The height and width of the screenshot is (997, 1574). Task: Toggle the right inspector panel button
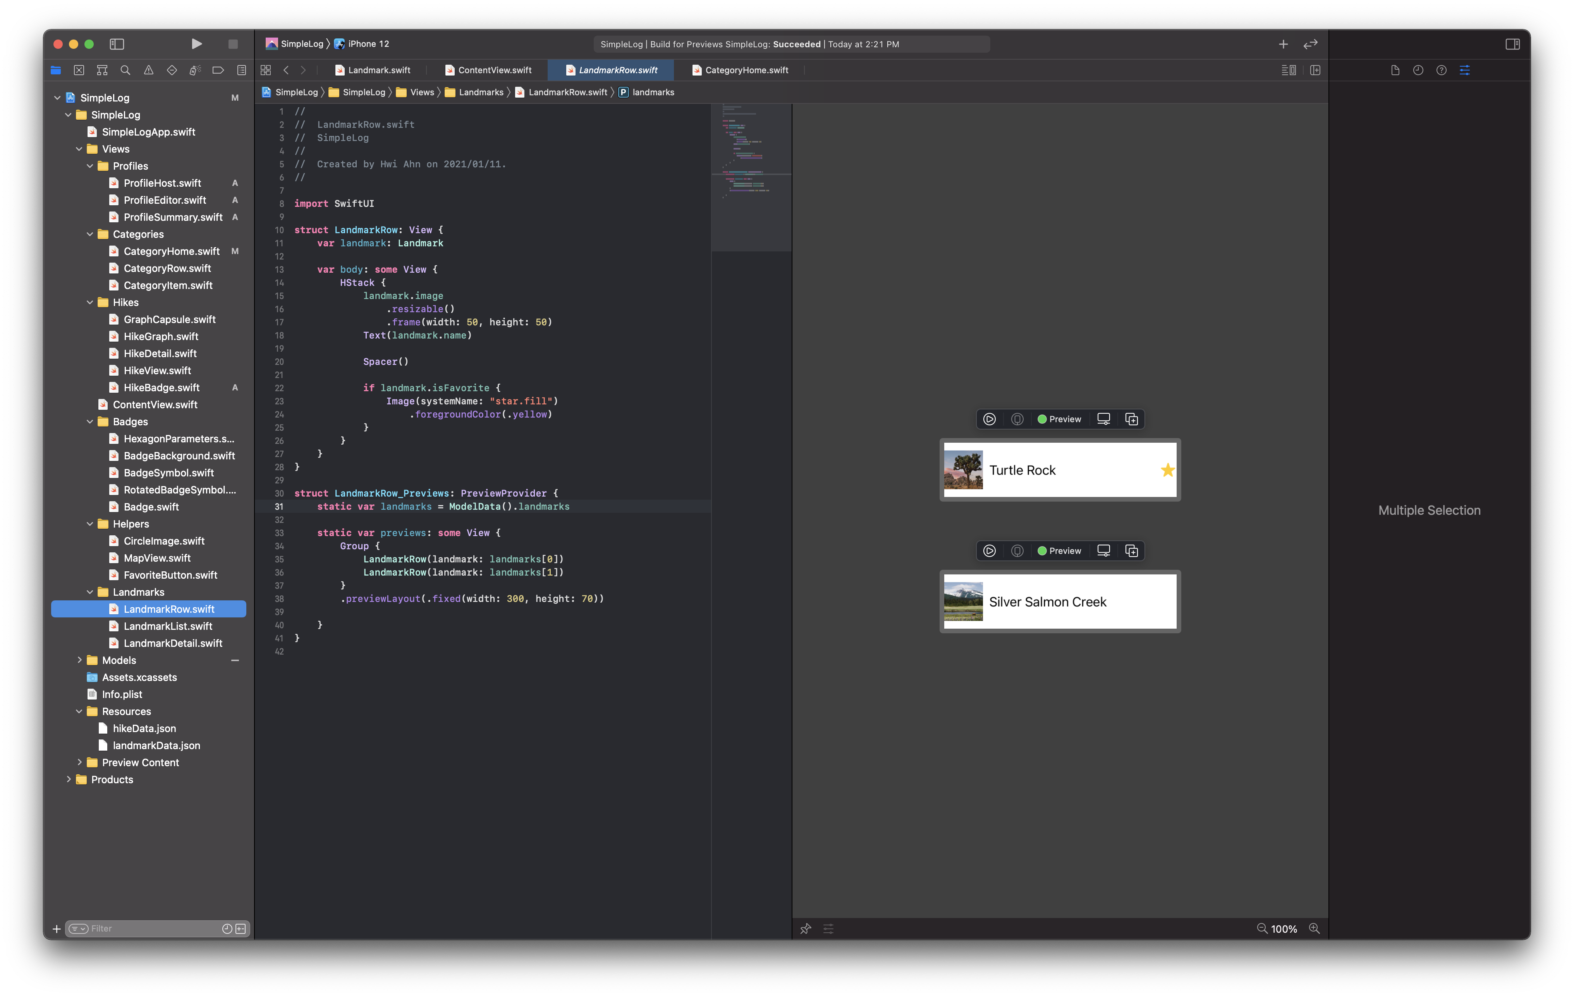tap(1512, 44)
